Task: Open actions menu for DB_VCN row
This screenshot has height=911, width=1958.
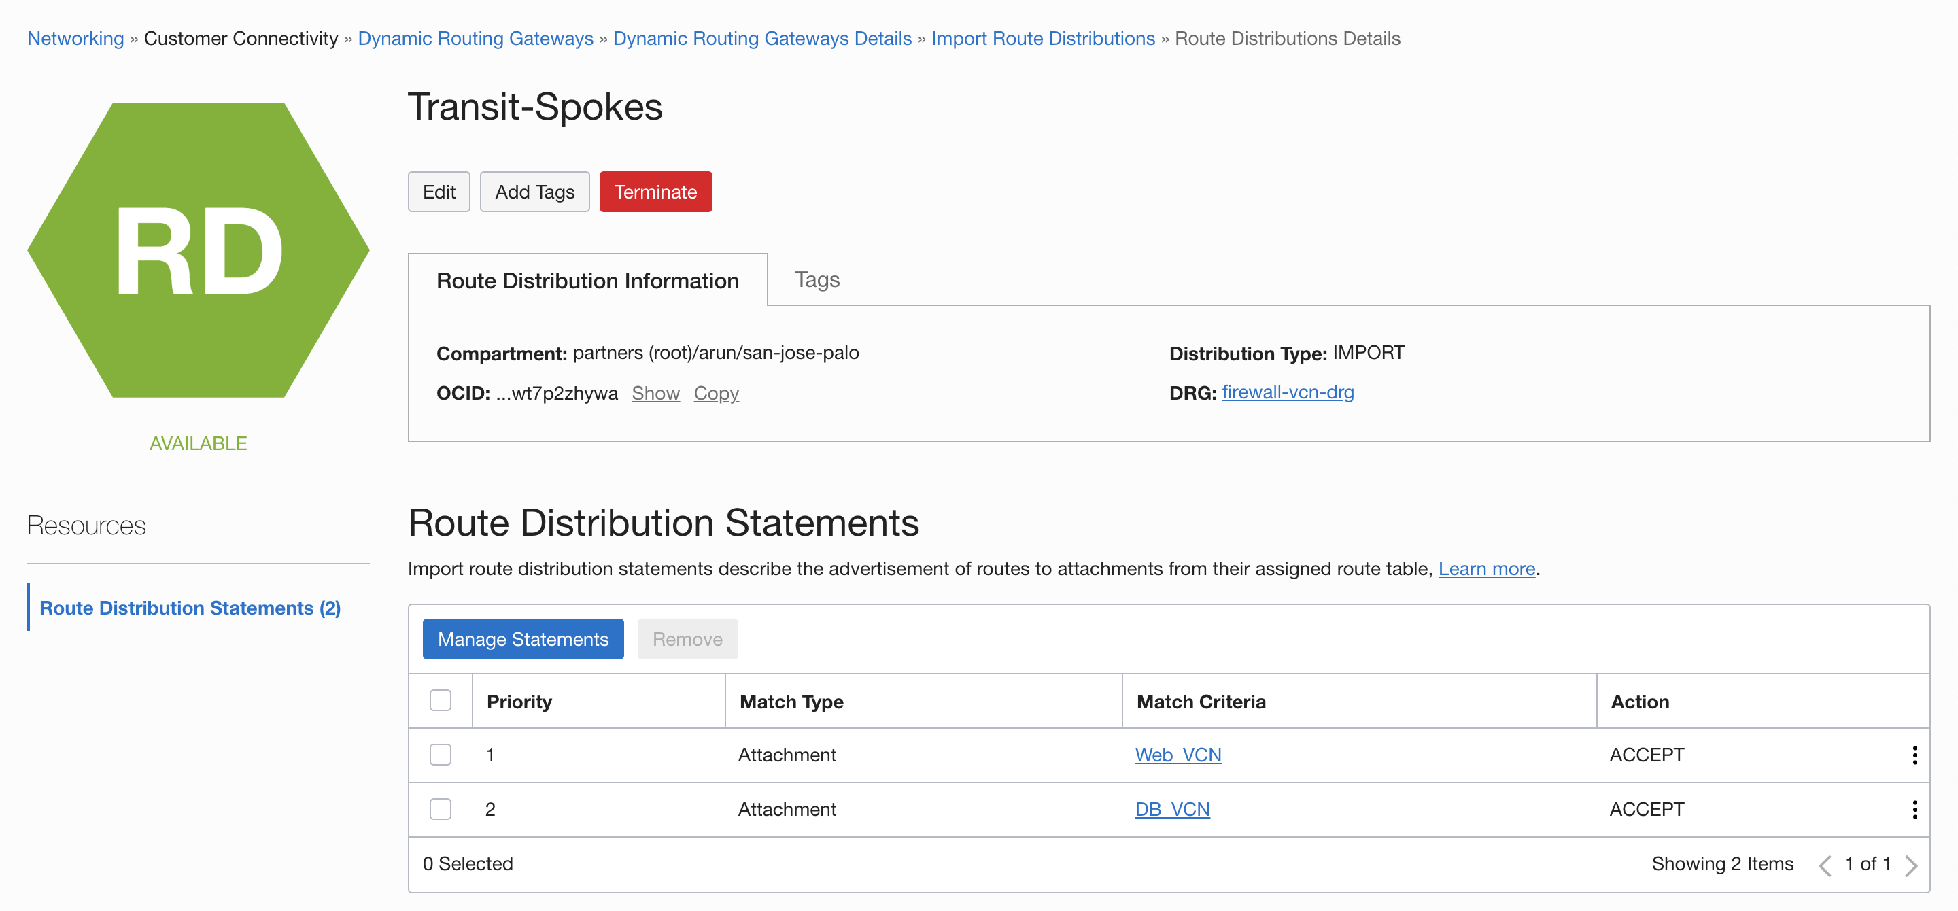Action: click(x=1914, y=809)
